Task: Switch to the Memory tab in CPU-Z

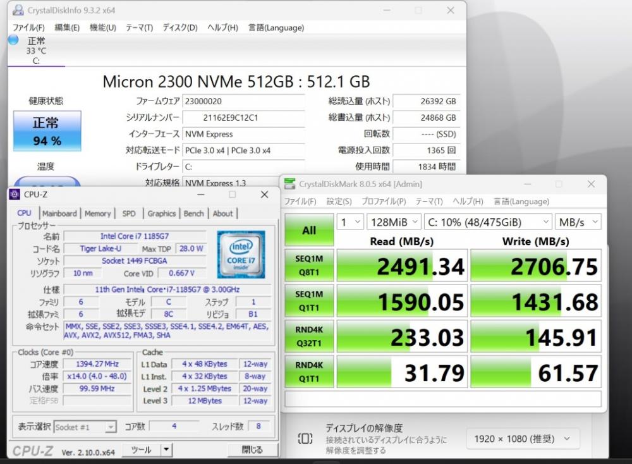Action: tap(97, 213)
